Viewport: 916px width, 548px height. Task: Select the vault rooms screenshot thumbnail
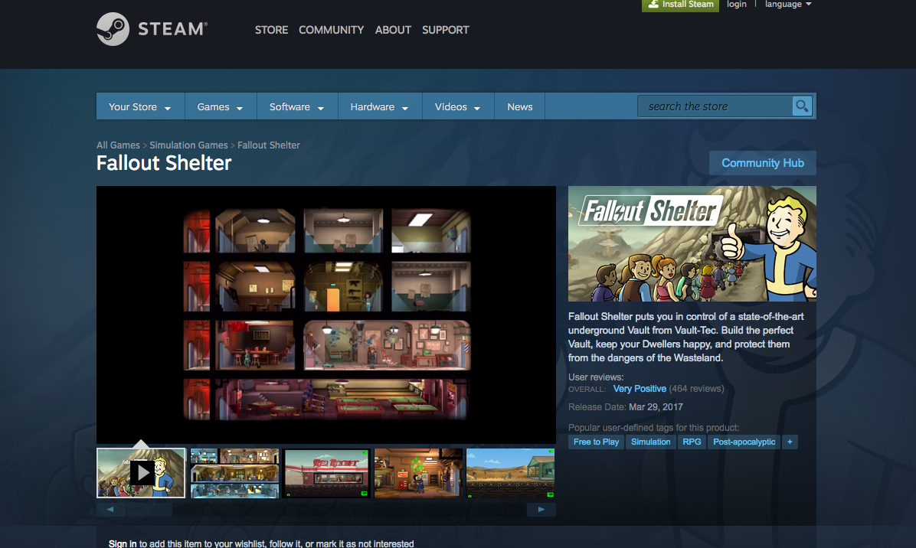(234, 473)
